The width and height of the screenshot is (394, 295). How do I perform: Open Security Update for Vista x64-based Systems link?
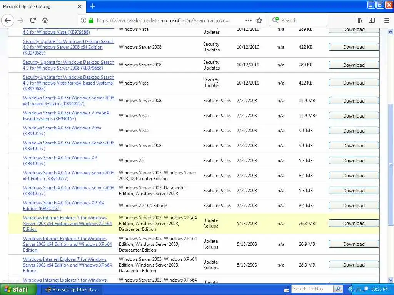click(x=68, y=83)
